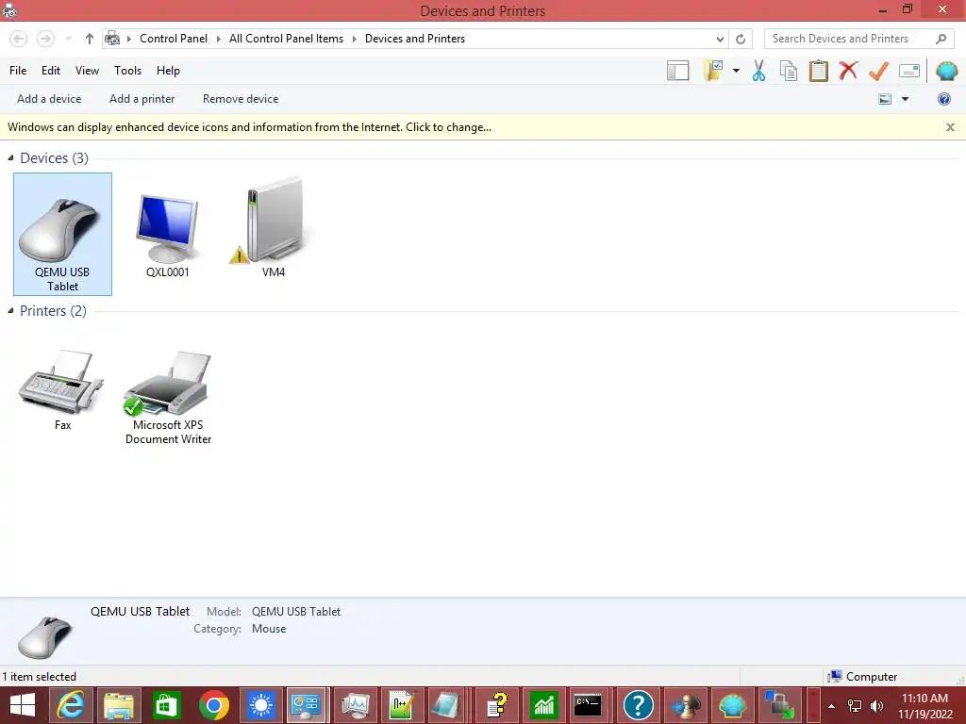The width and height of the screenshot is (966, 724).
Task: Open the recent locations dropdown arrow
Action: [68, 39]
